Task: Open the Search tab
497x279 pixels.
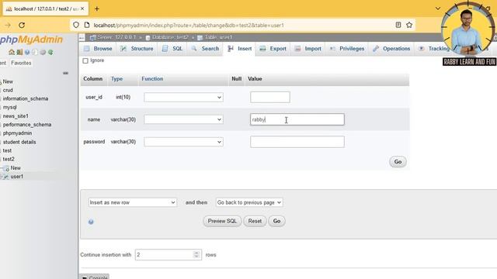Action: coord(205,49)
